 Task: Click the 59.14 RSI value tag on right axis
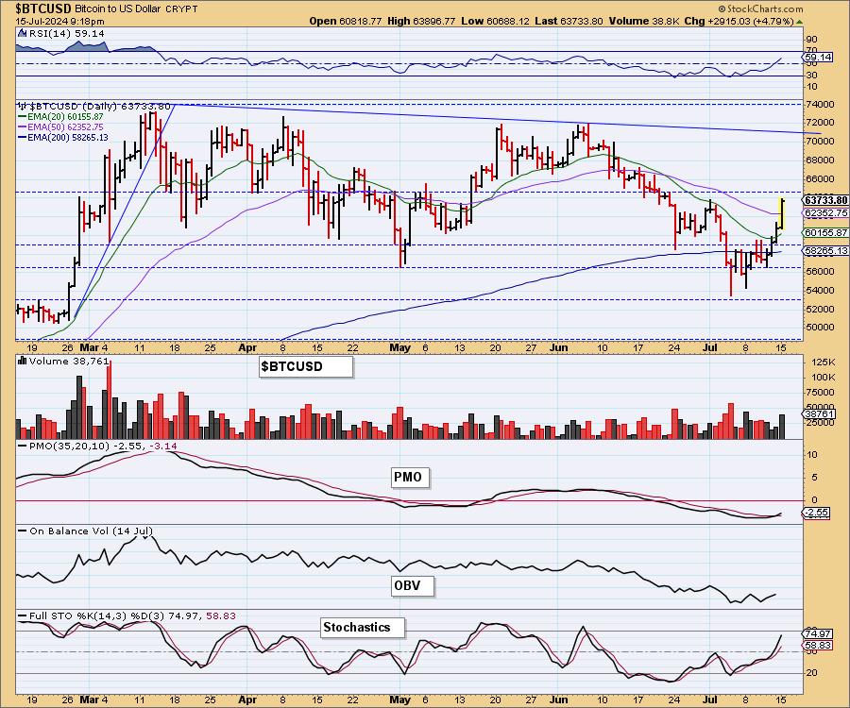[819, 57]
